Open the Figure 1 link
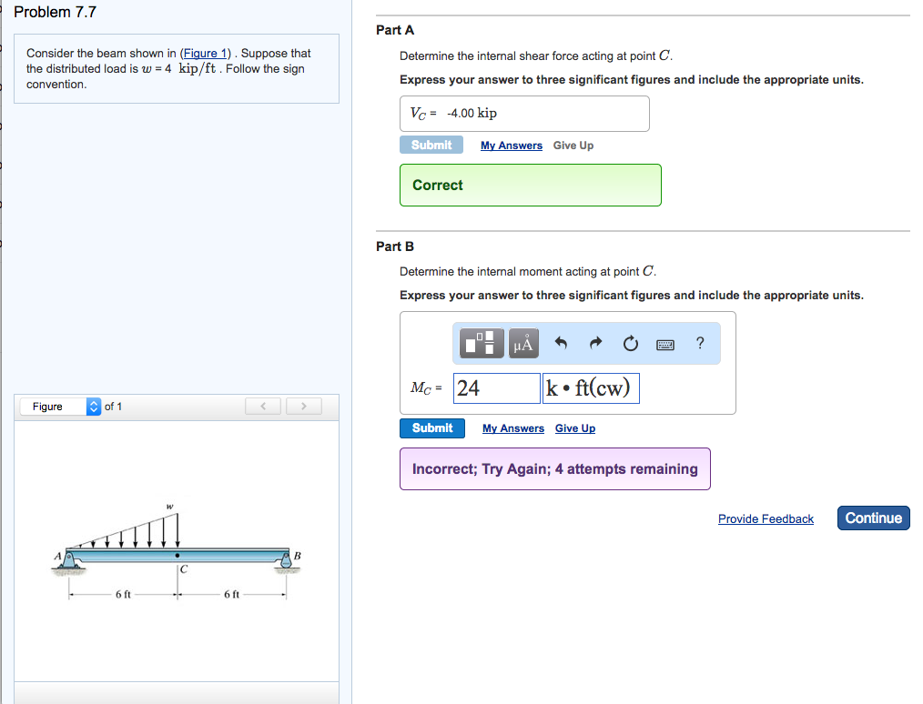Screen dimensions: 923x704 click(x=206, y=53)
